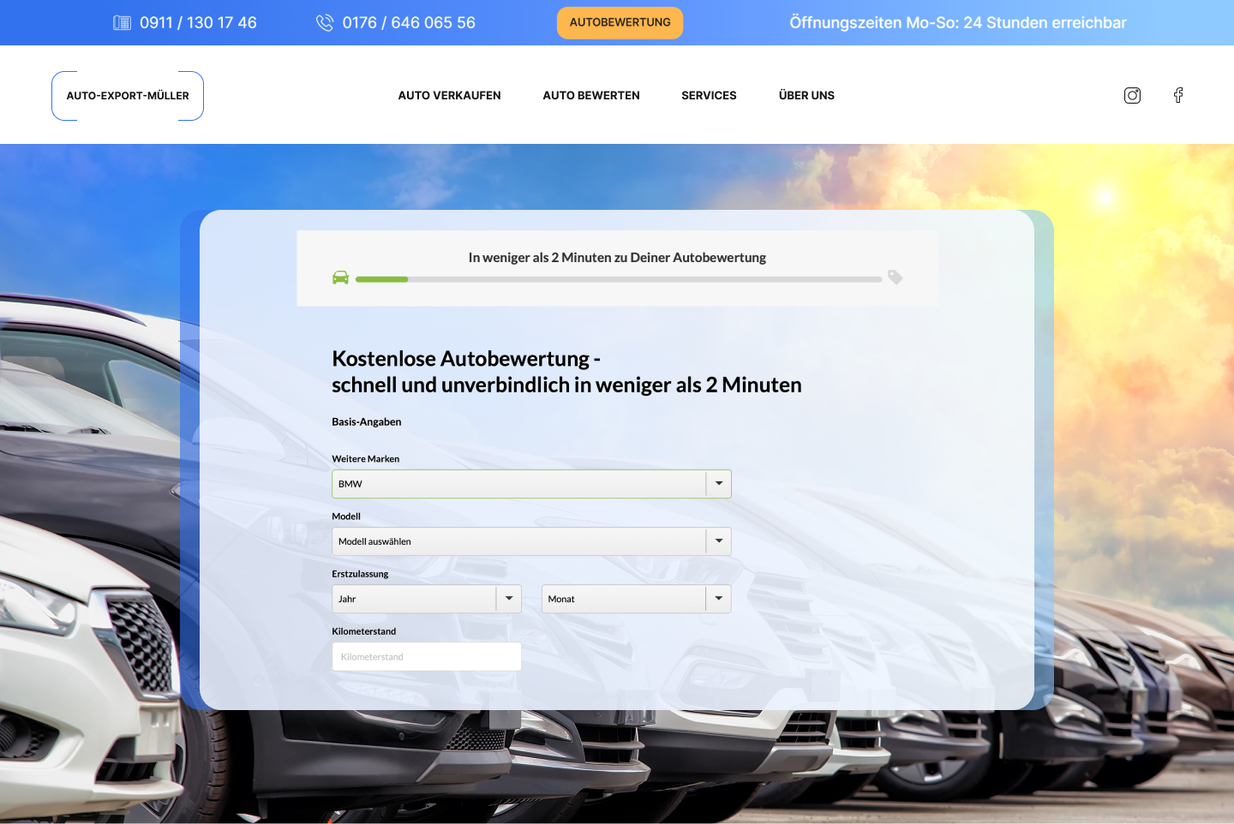Open the Auto Bewerten menu item
The image size is (1234, 824).
click(x=591, y=95)
